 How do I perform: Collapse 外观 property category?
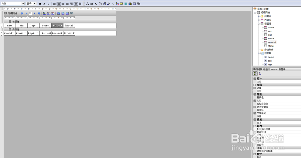(255, 94)
